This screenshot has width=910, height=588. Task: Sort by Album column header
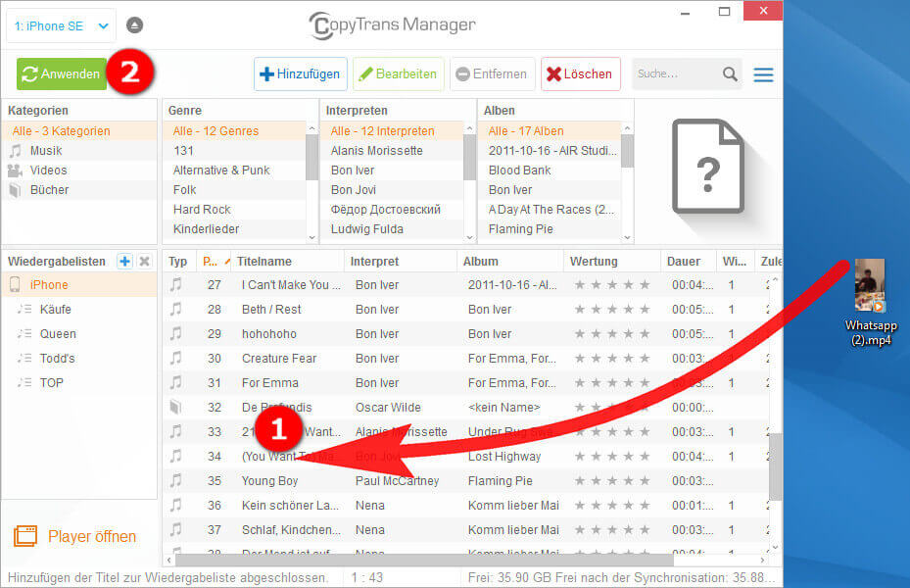coord(510,262)
